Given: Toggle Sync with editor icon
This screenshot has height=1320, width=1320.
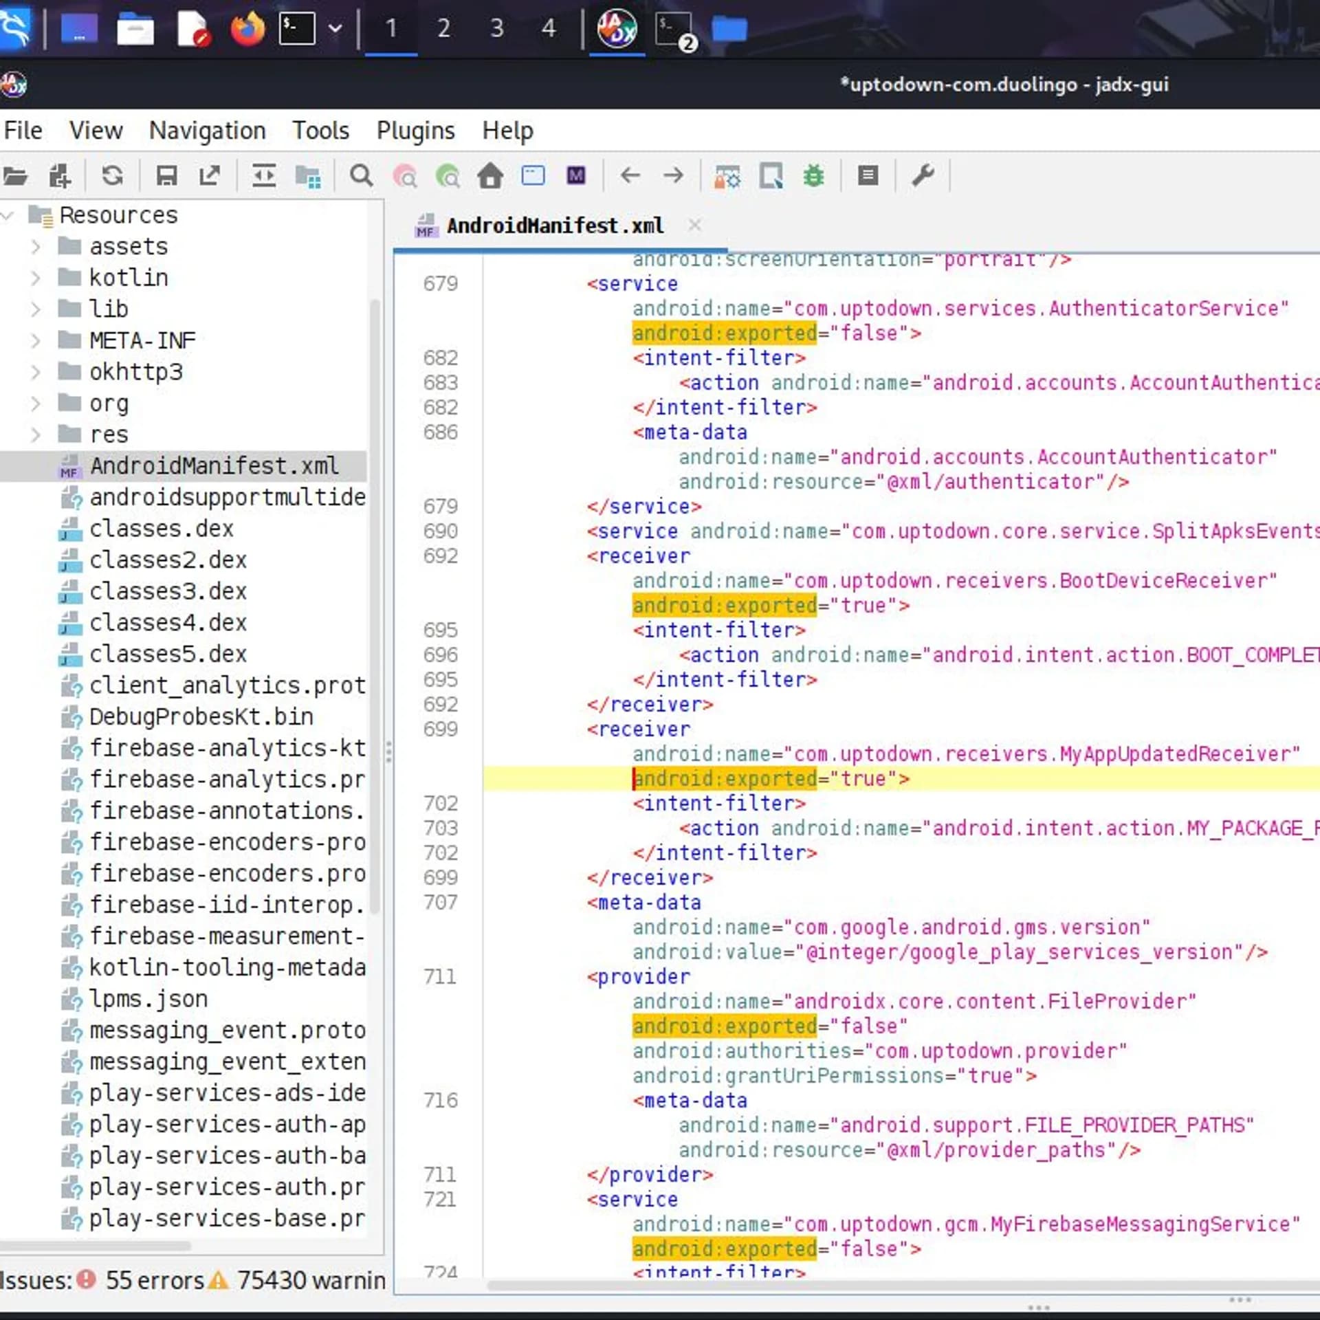Looking at the screenshot, I should [x=264, y=176].
